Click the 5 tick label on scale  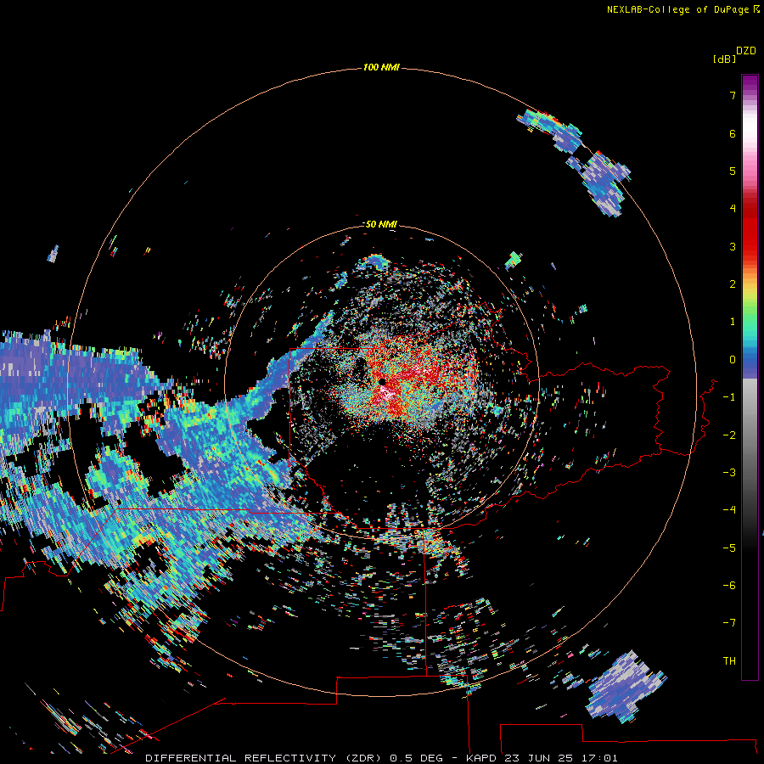coord(733,171)
